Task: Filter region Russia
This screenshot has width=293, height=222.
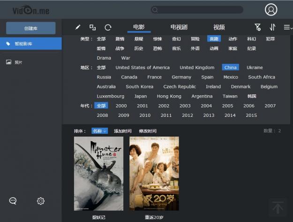Action: 104,77
